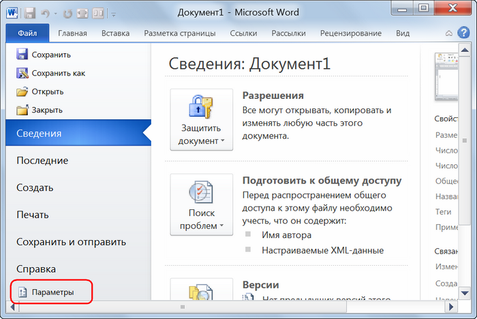Click the horizontal scrollbar right arrow
477x319 pixels.
pos(451,307)
